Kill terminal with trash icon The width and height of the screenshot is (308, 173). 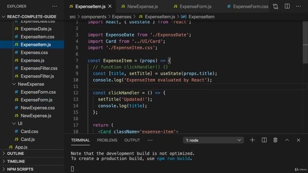point(275,140)
